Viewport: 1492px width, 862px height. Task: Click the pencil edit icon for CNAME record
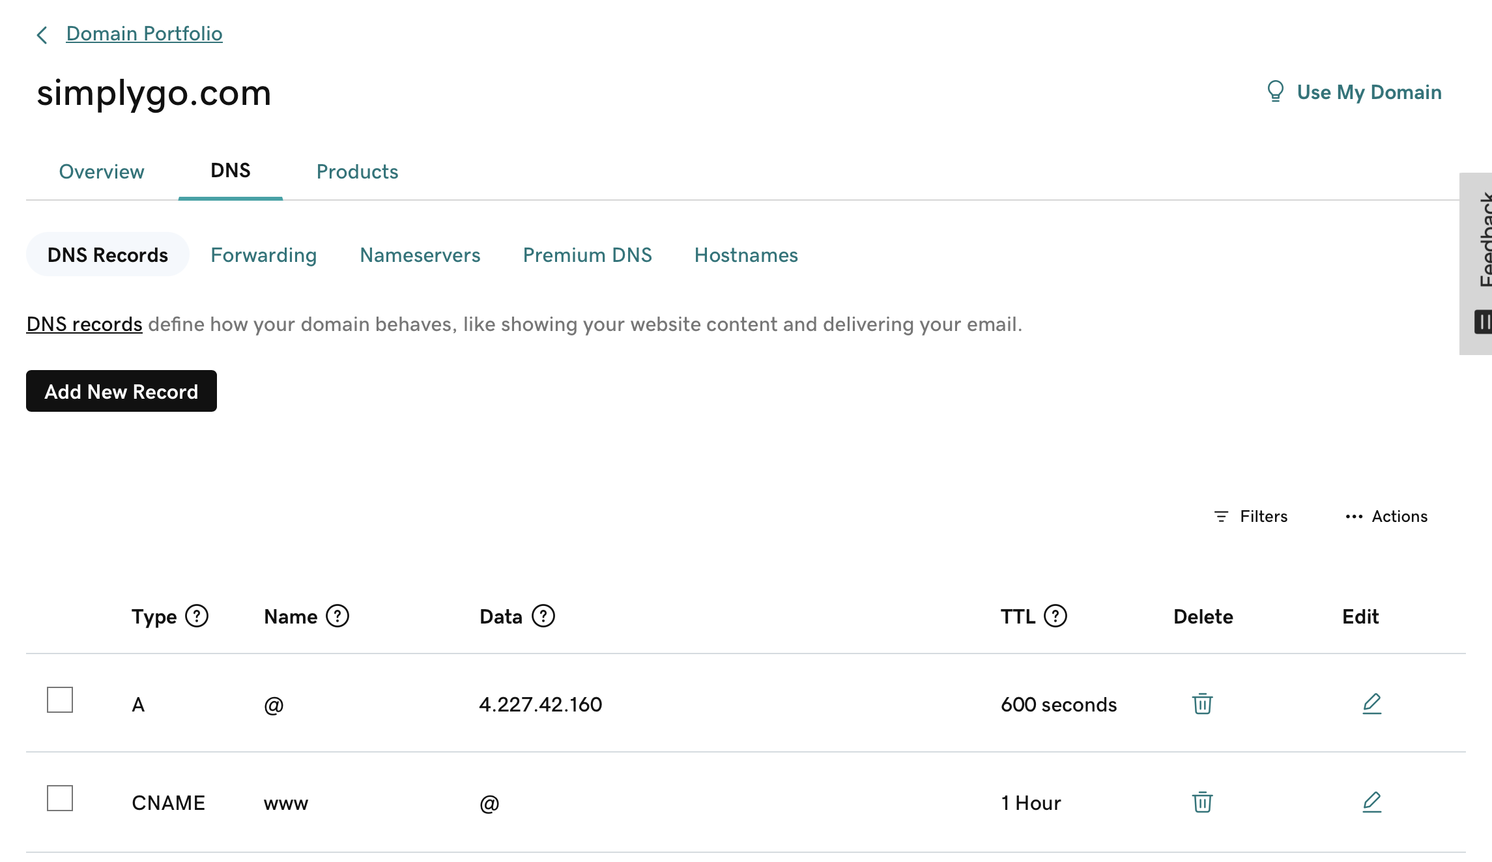(x=1371, y=802)
